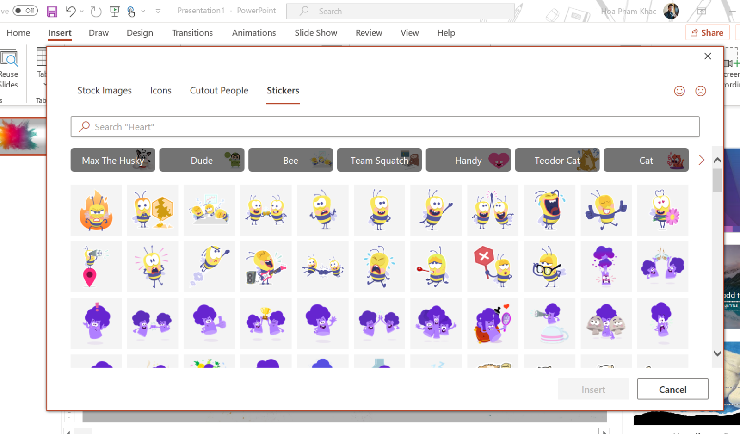This screenshot has height=434, width=740.
Task: Filter stickers by Max The Husky
Action: [113, 160]
